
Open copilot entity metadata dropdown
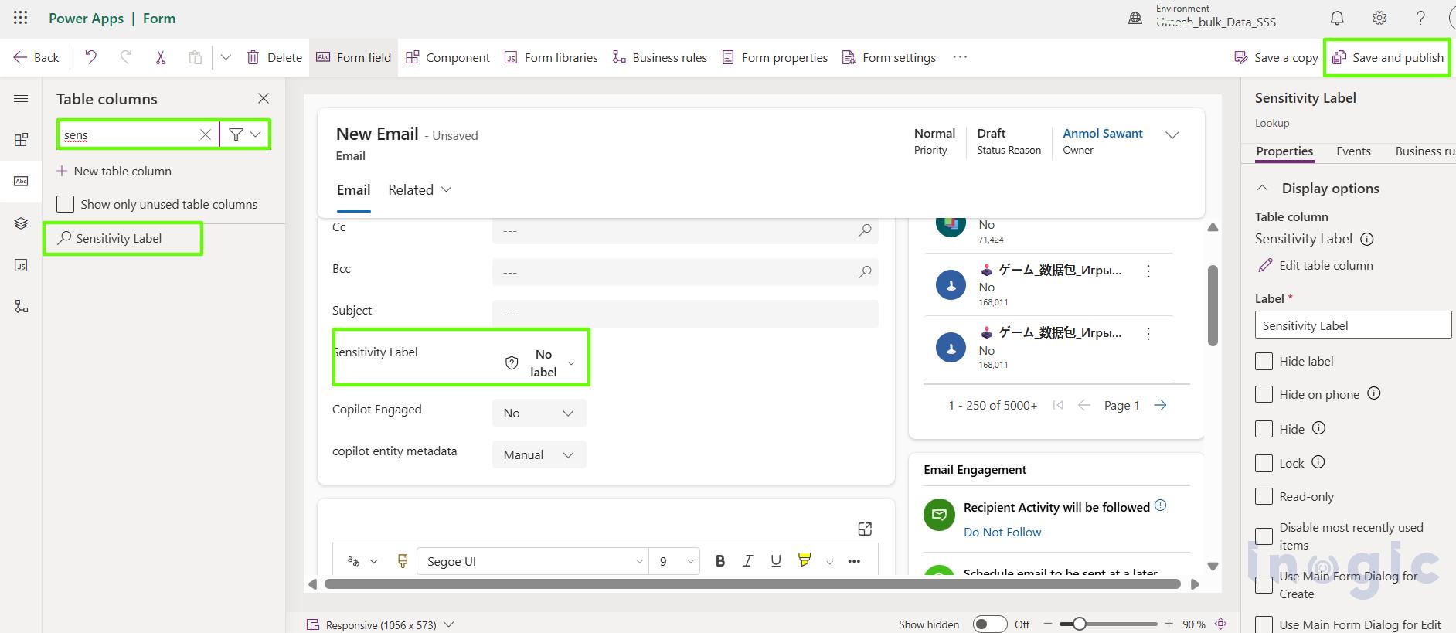coord(539,454)
